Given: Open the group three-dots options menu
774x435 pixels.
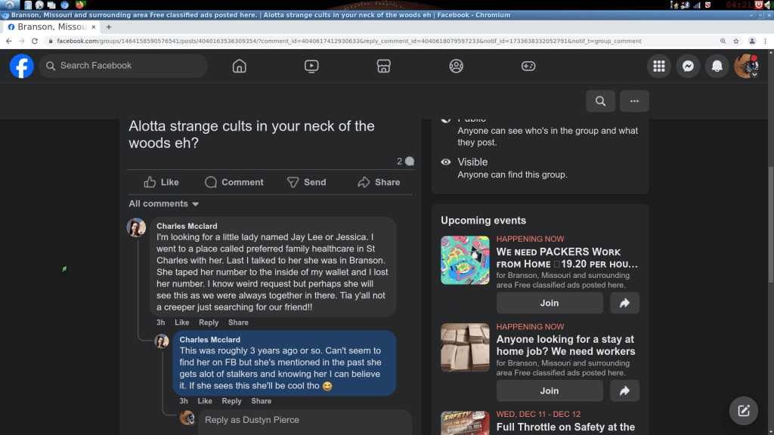Looking at the screenshot, I should pos(634,101).
